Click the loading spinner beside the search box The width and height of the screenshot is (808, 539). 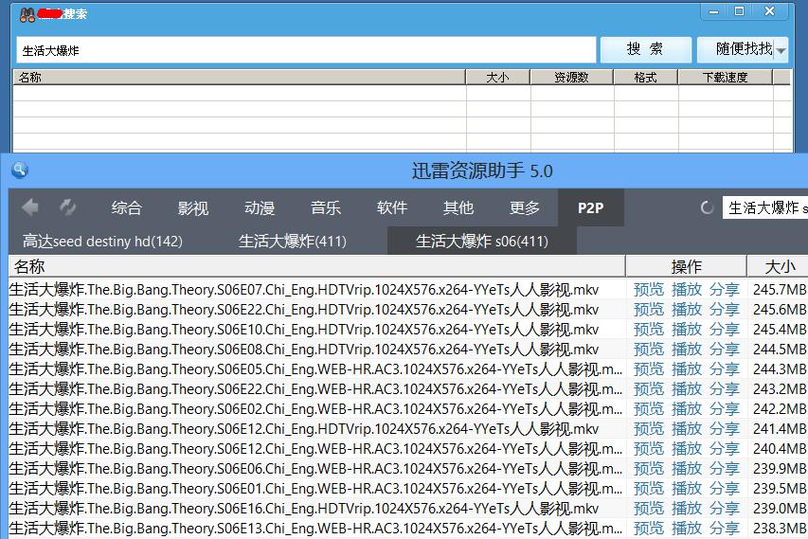pyautogui.click(x=707, y=208)
